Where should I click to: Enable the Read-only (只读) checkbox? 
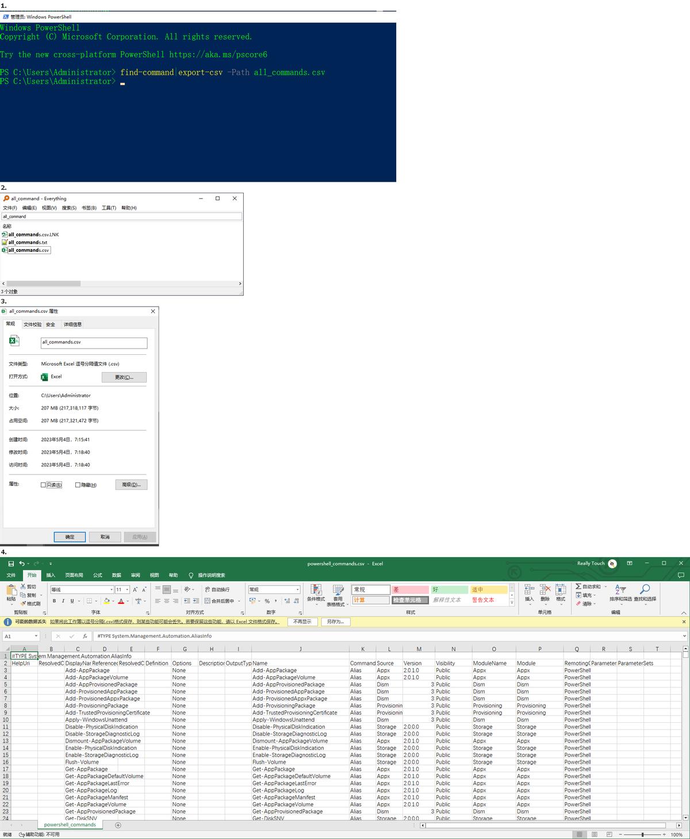43,485
